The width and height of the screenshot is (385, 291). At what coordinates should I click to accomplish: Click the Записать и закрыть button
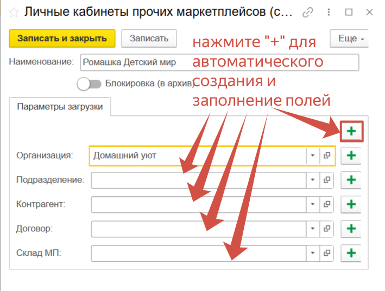62,38
